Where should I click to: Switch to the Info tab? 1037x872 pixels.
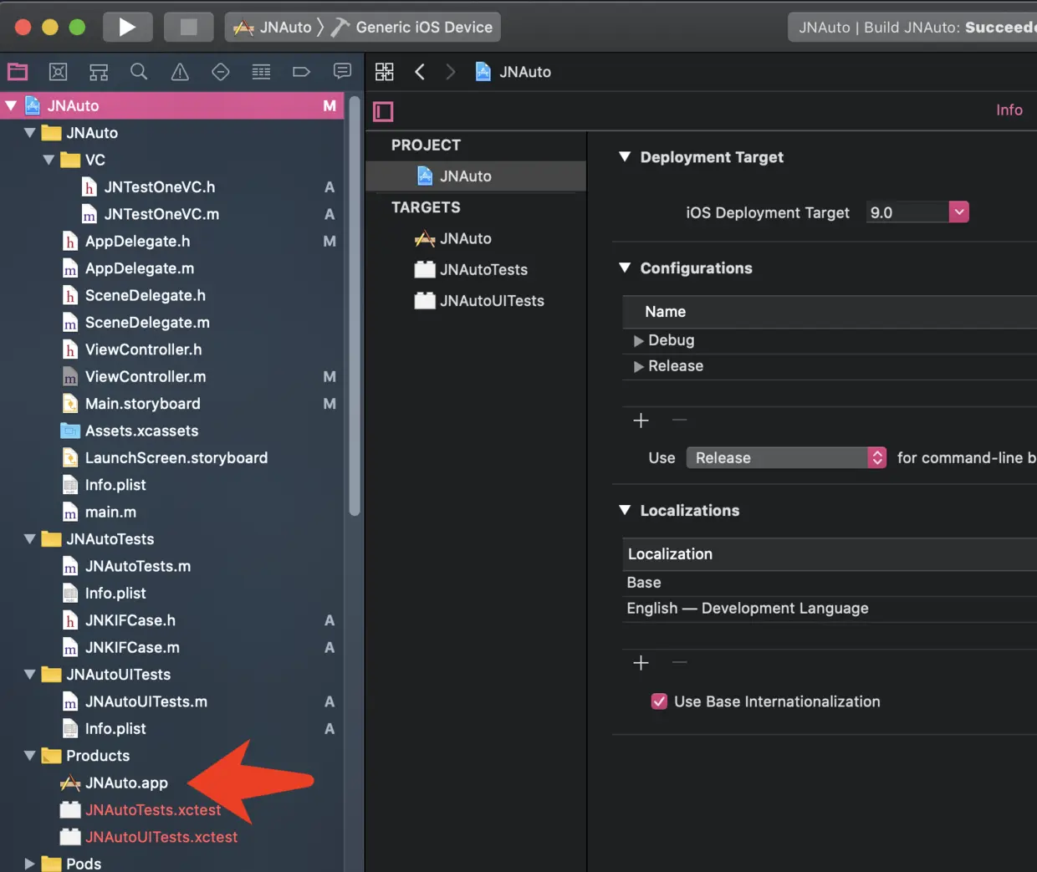tap(1009, 110)
